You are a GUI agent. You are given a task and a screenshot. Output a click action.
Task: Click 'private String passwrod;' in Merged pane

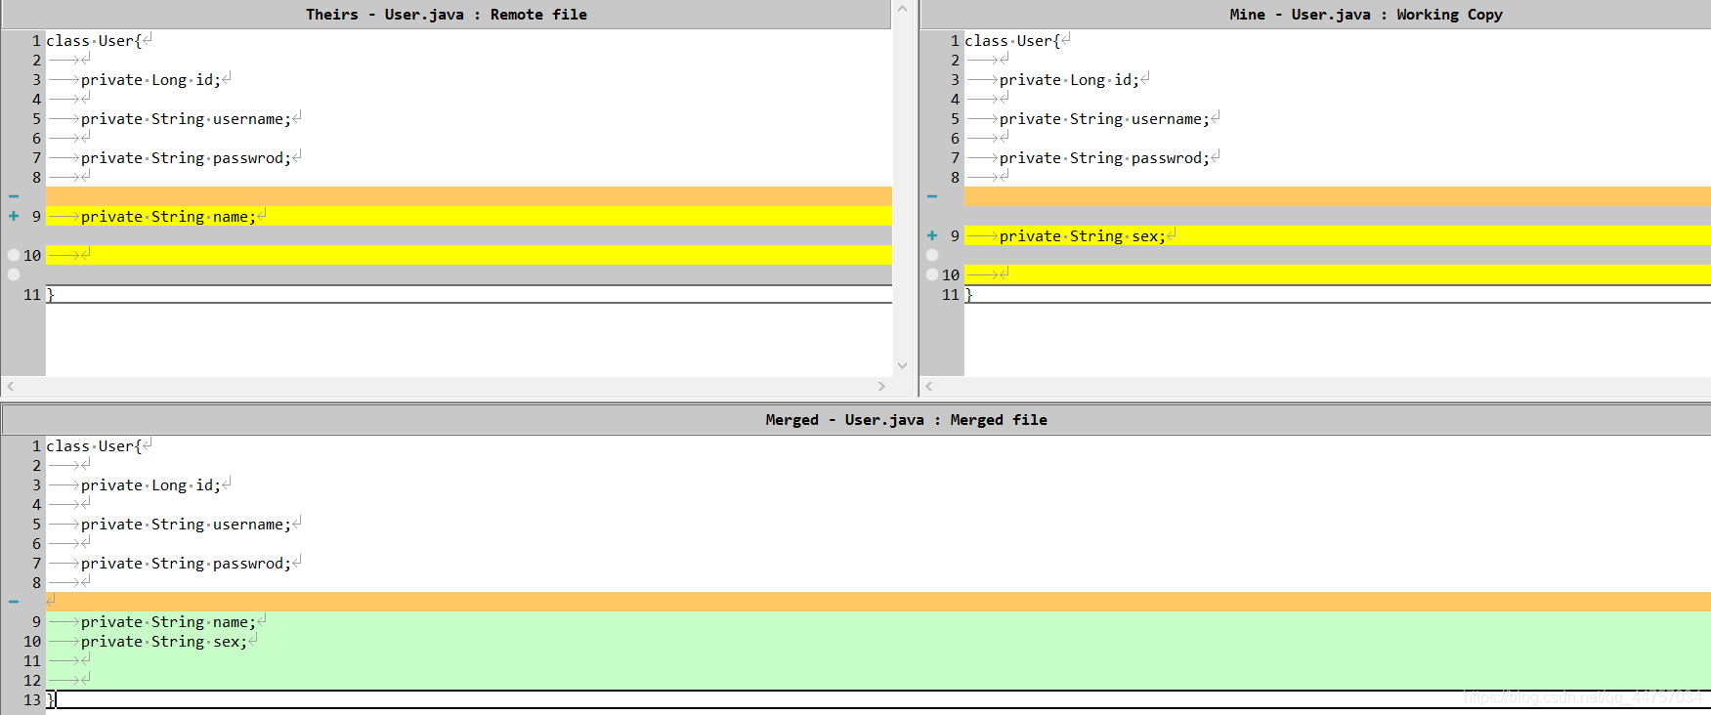coord(186,564)
